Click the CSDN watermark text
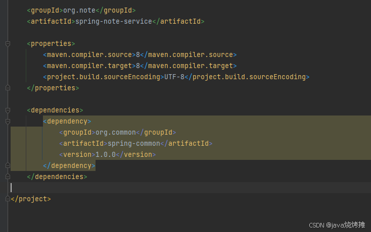Image resolution: width=371 pixels, height=232 pixels. (x=337, y=225)
